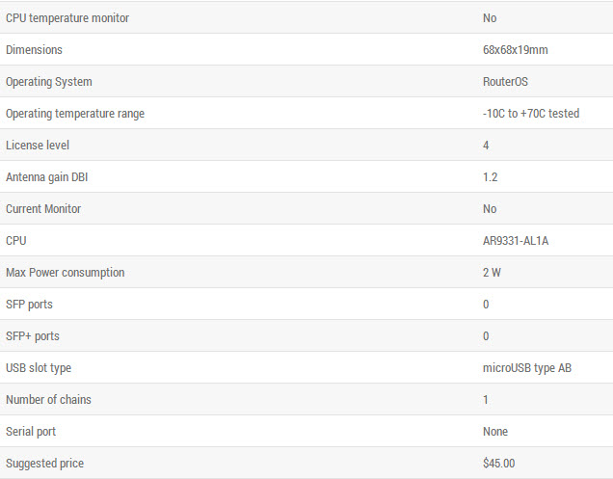The width and height of the screenshot is (613, 479).
Task: Select the microUSB type AB value
Action: [x=527, y=368]
